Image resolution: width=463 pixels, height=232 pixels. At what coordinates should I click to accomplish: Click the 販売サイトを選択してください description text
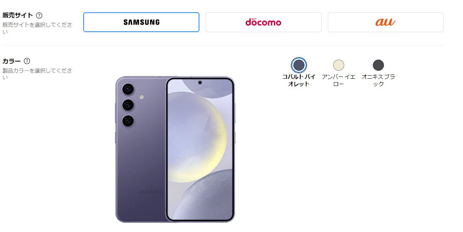coord(37,28)
